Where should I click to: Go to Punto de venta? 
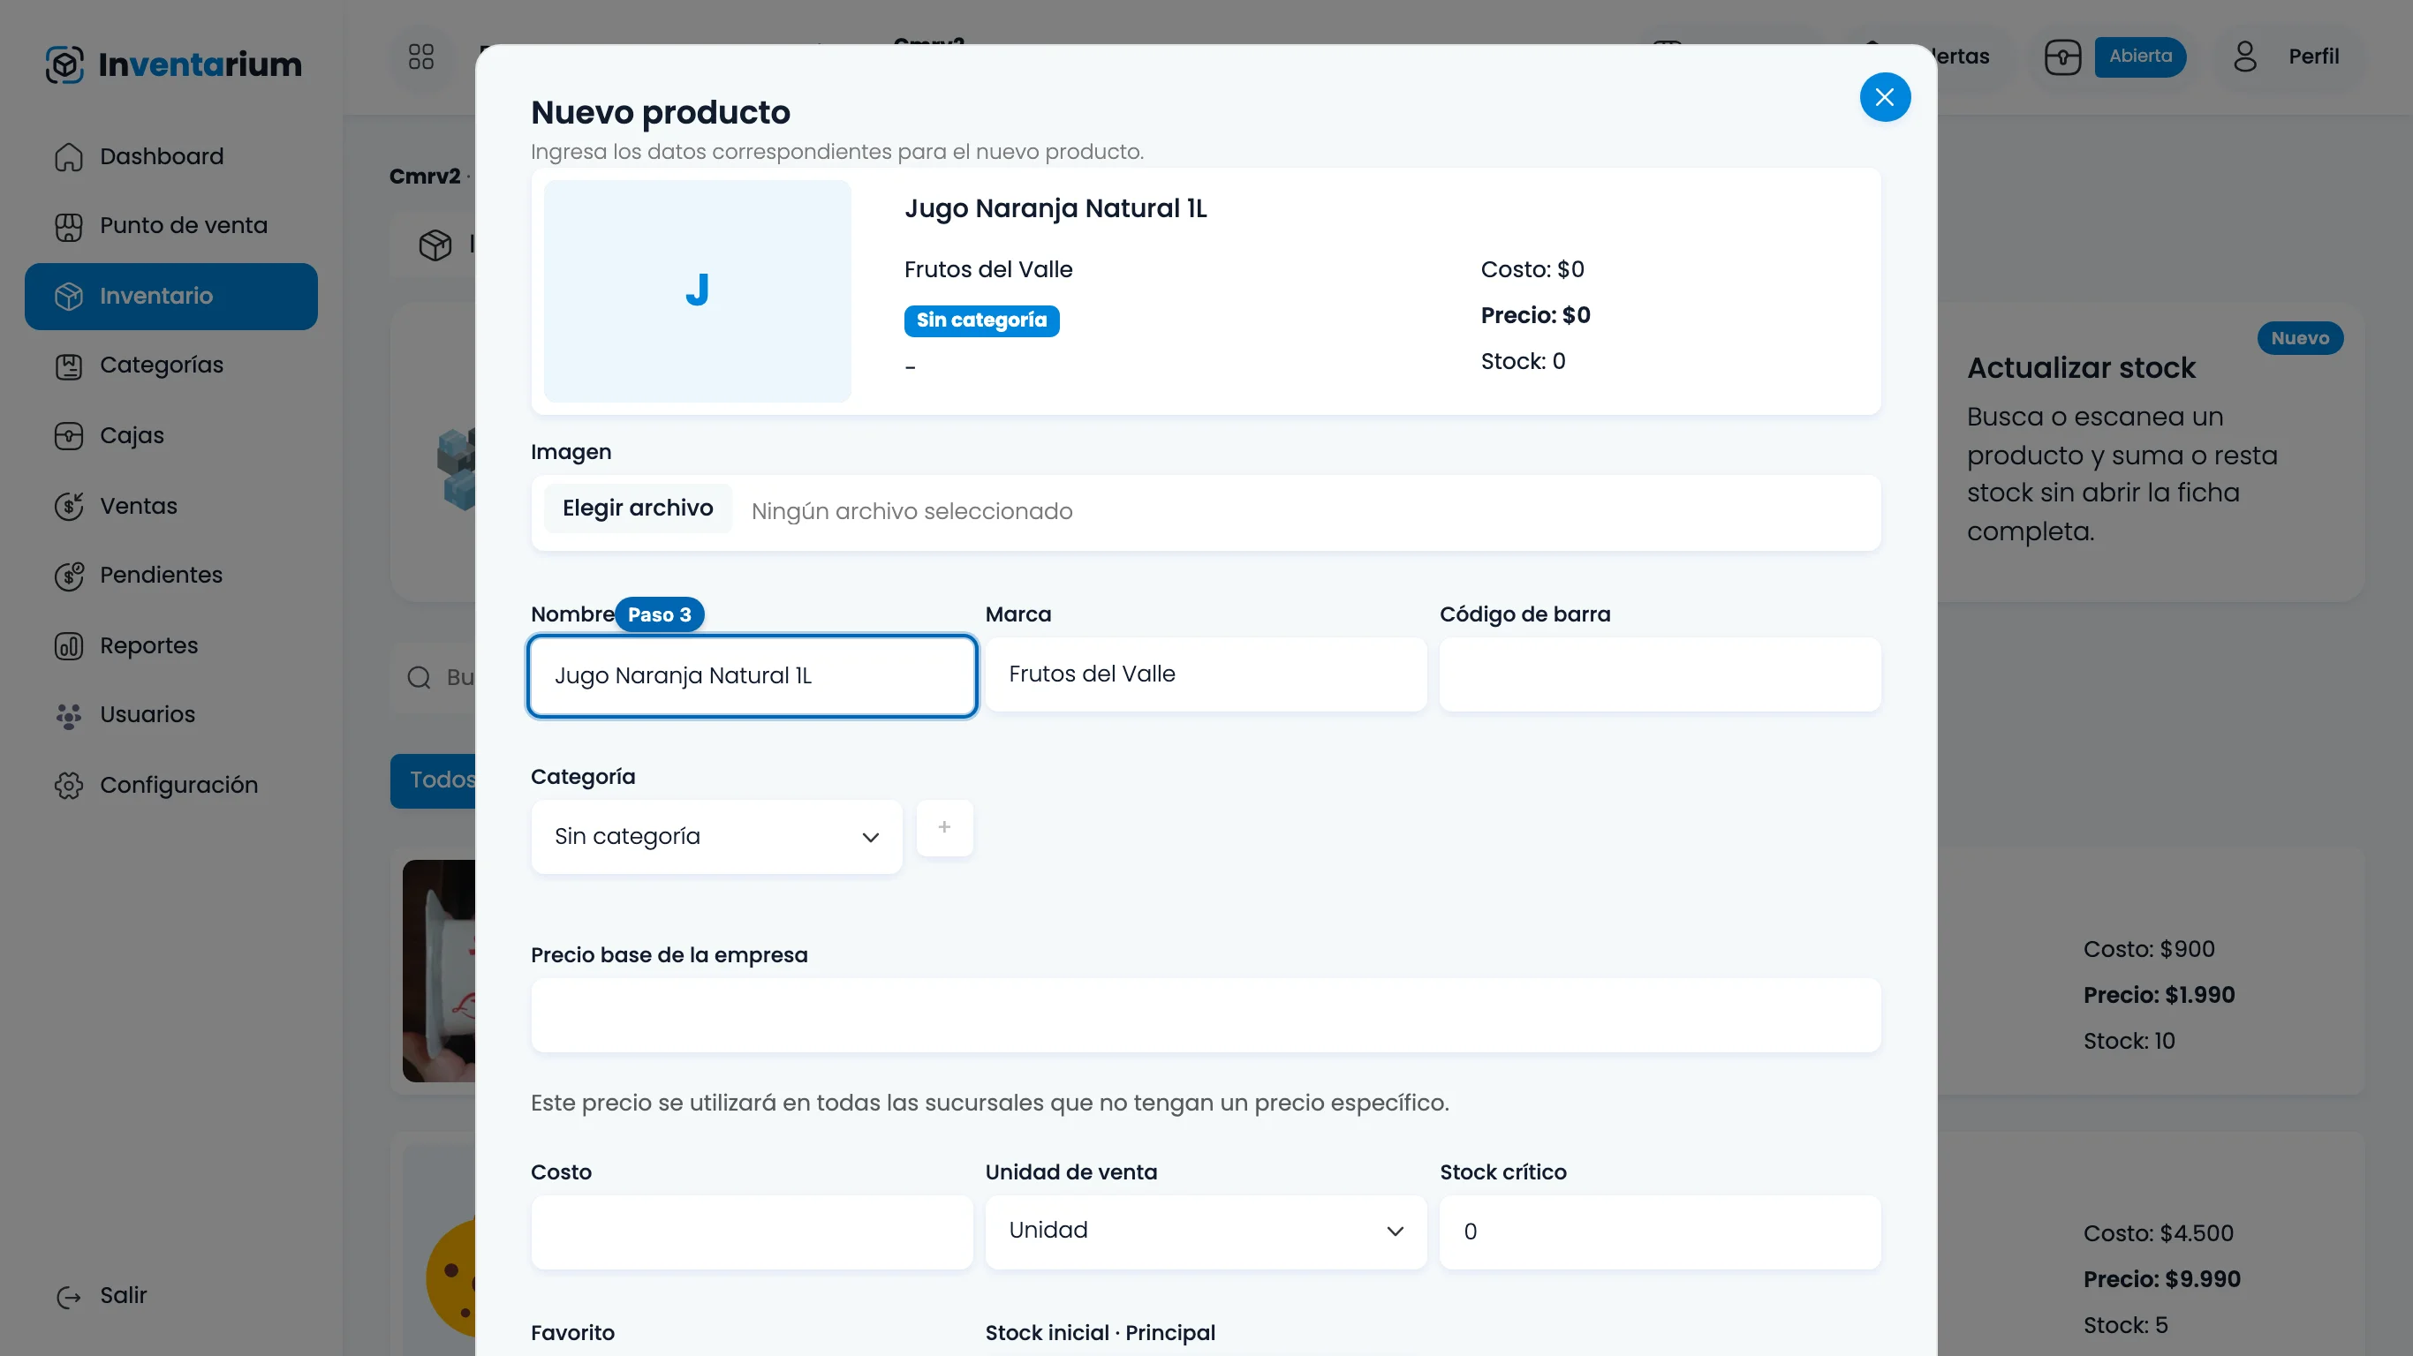171,226
